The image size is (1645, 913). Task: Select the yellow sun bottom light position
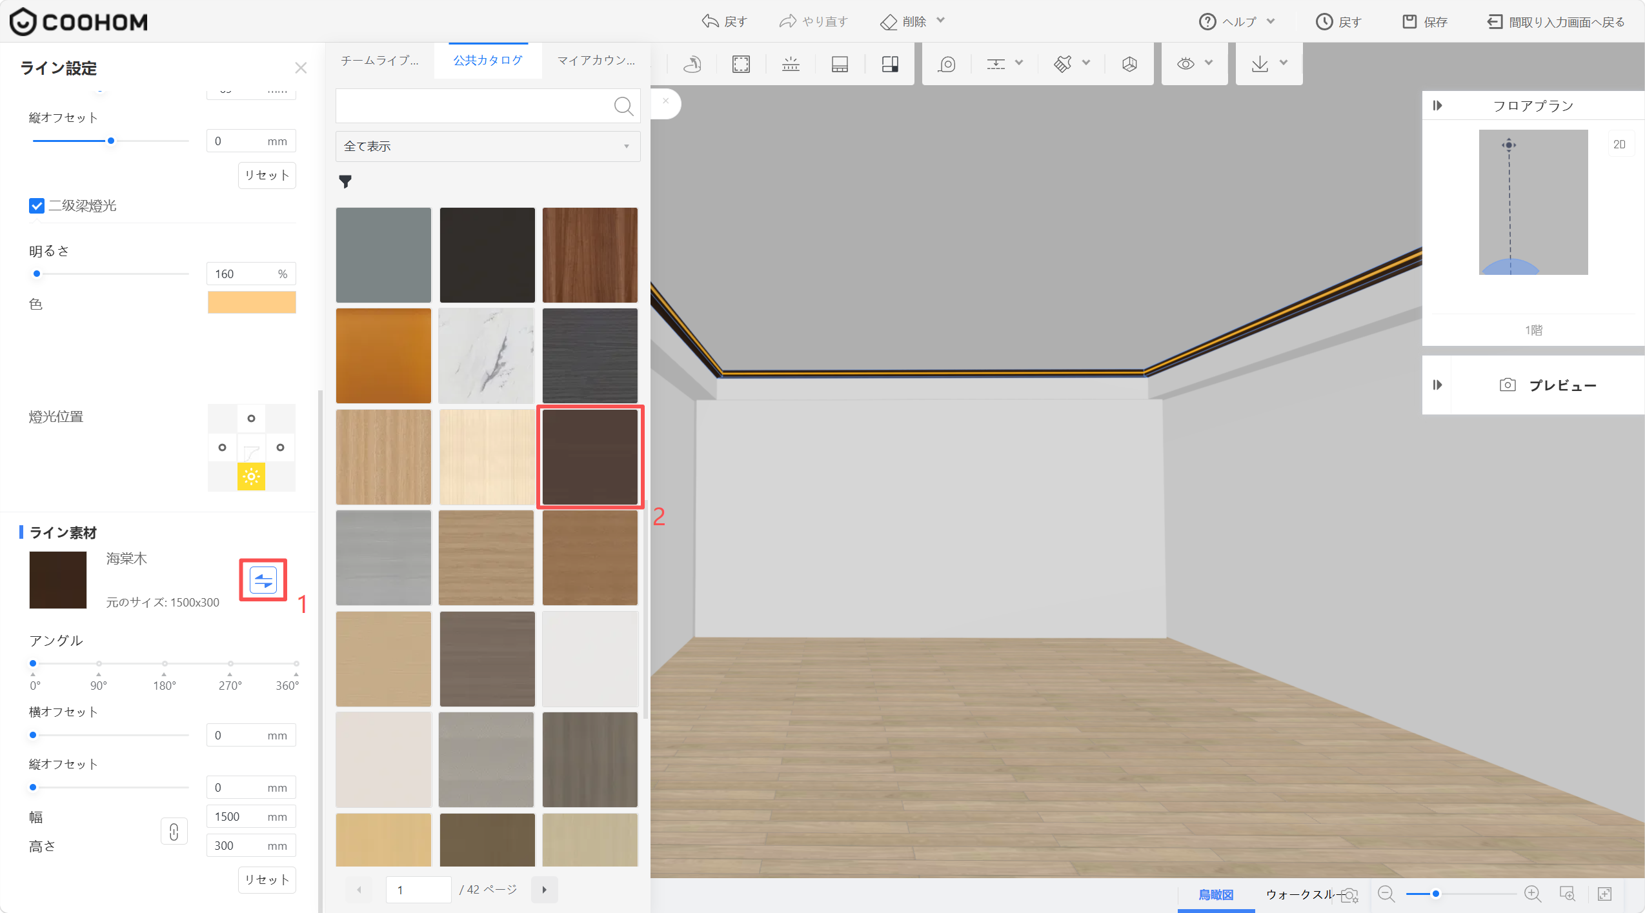[x=251, y=477]
